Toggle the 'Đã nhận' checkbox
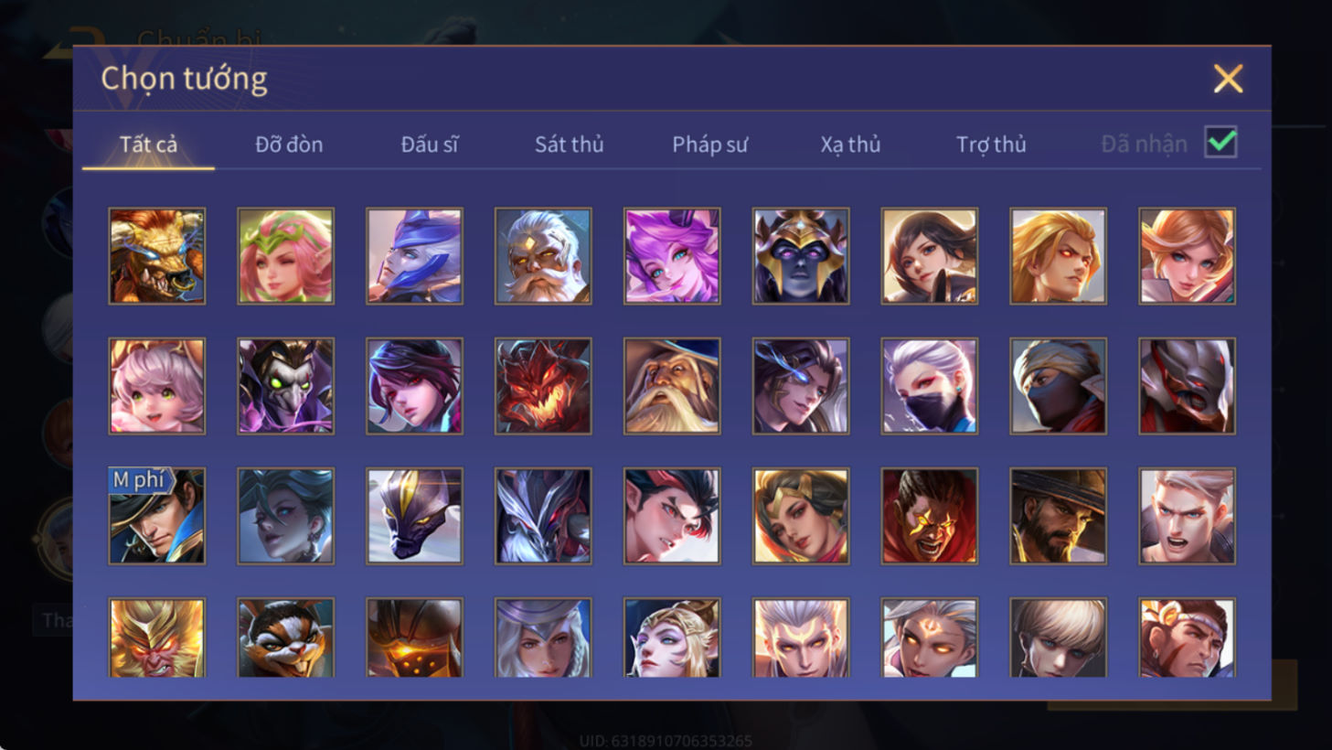 tap(1220, 143)
